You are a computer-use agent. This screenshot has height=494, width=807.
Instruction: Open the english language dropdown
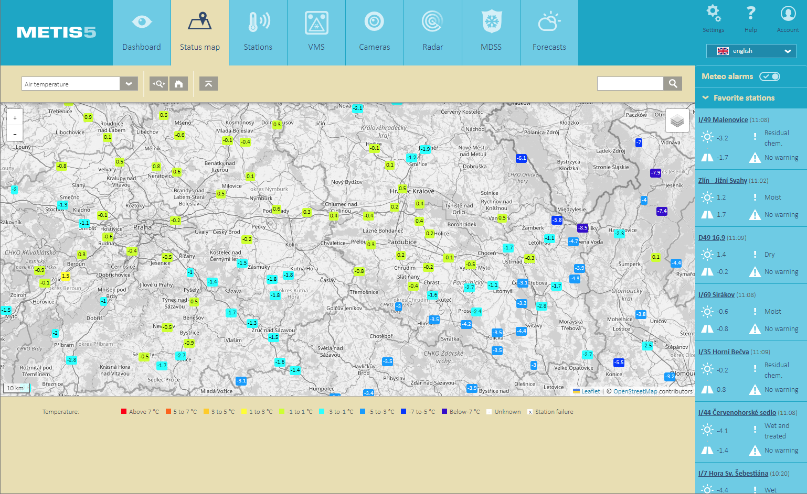751,51
